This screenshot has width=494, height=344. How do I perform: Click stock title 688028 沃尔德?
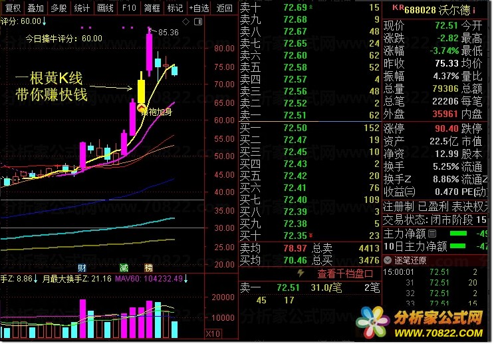click(437, 11)
